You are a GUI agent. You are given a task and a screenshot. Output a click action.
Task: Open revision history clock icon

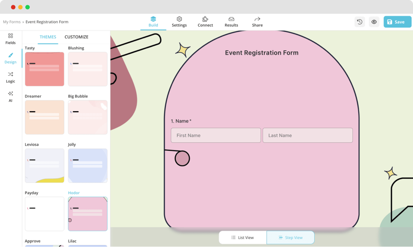(360, 22)
